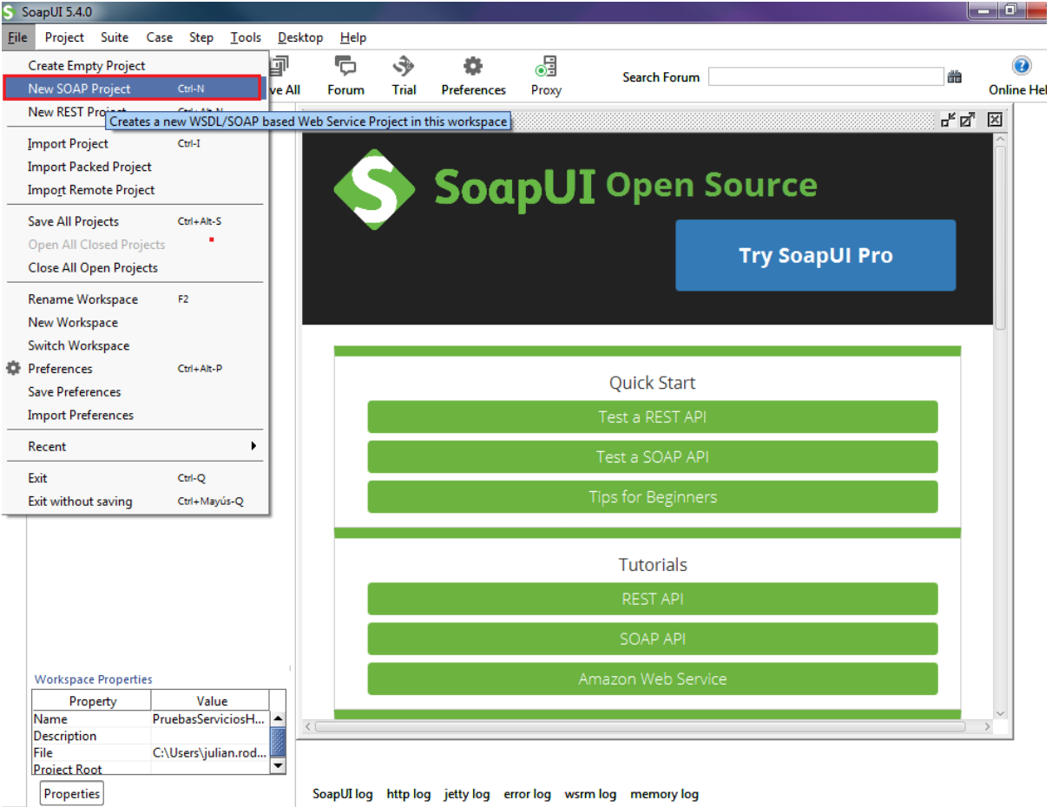
Task: Click the Forum toolbar icon
Action: tap(345, 75)
